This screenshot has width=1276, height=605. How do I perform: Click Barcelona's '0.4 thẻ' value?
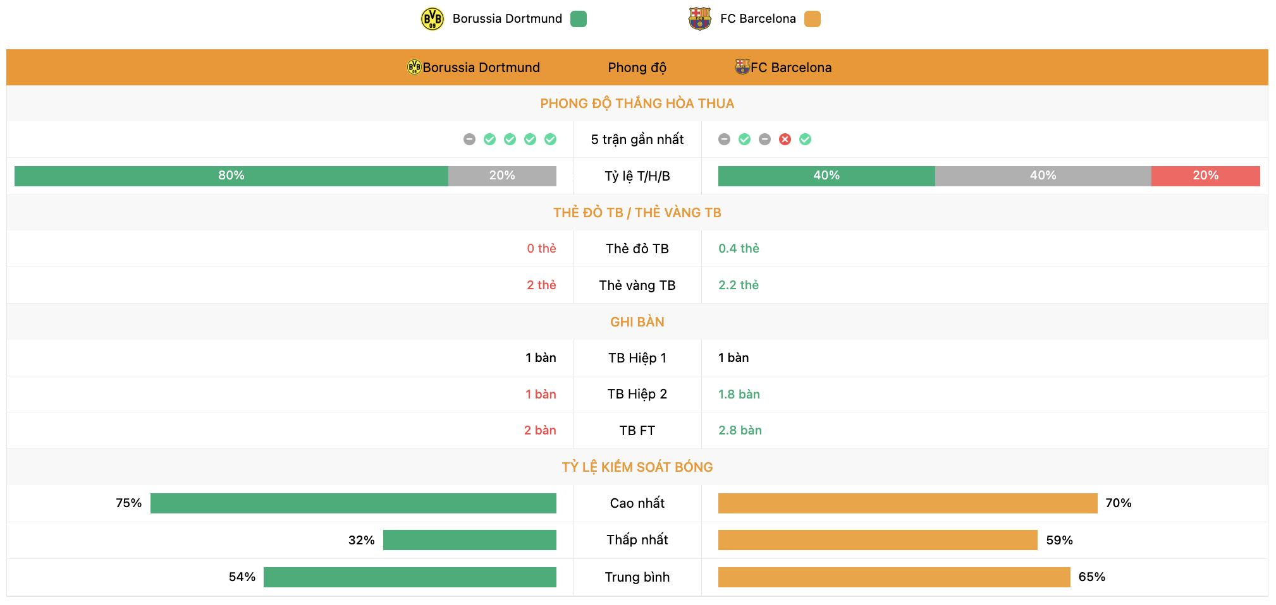[x=739, y=249]
